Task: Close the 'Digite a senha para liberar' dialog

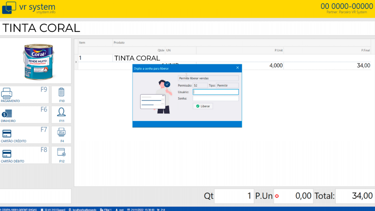Action: [237, 68]
